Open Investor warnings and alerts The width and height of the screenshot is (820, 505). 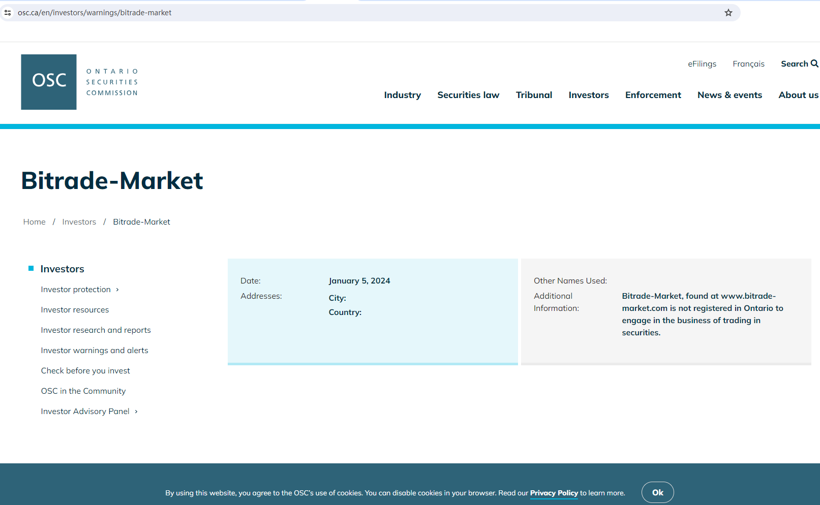(x=95, y=351)
